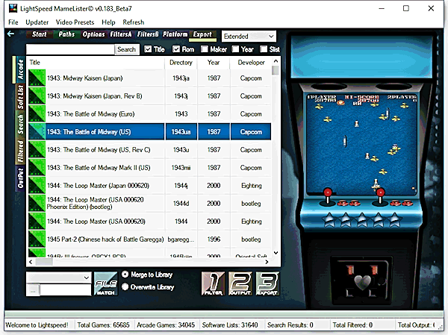Click the back arrow icon

(11, 34)
